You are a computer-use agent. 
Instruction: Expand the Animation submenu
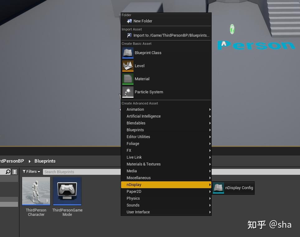pos(135,109)
